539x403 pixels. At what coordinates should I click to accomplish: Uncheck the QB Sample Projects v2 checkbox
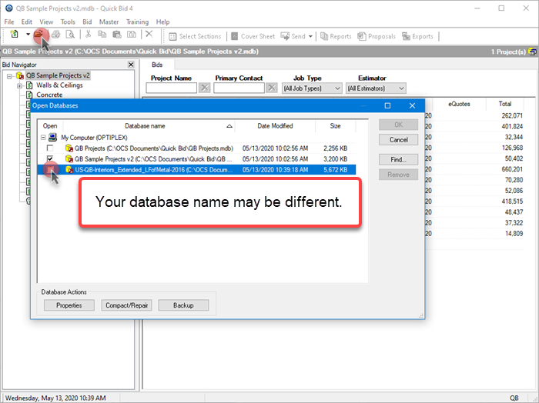point(50,158)
